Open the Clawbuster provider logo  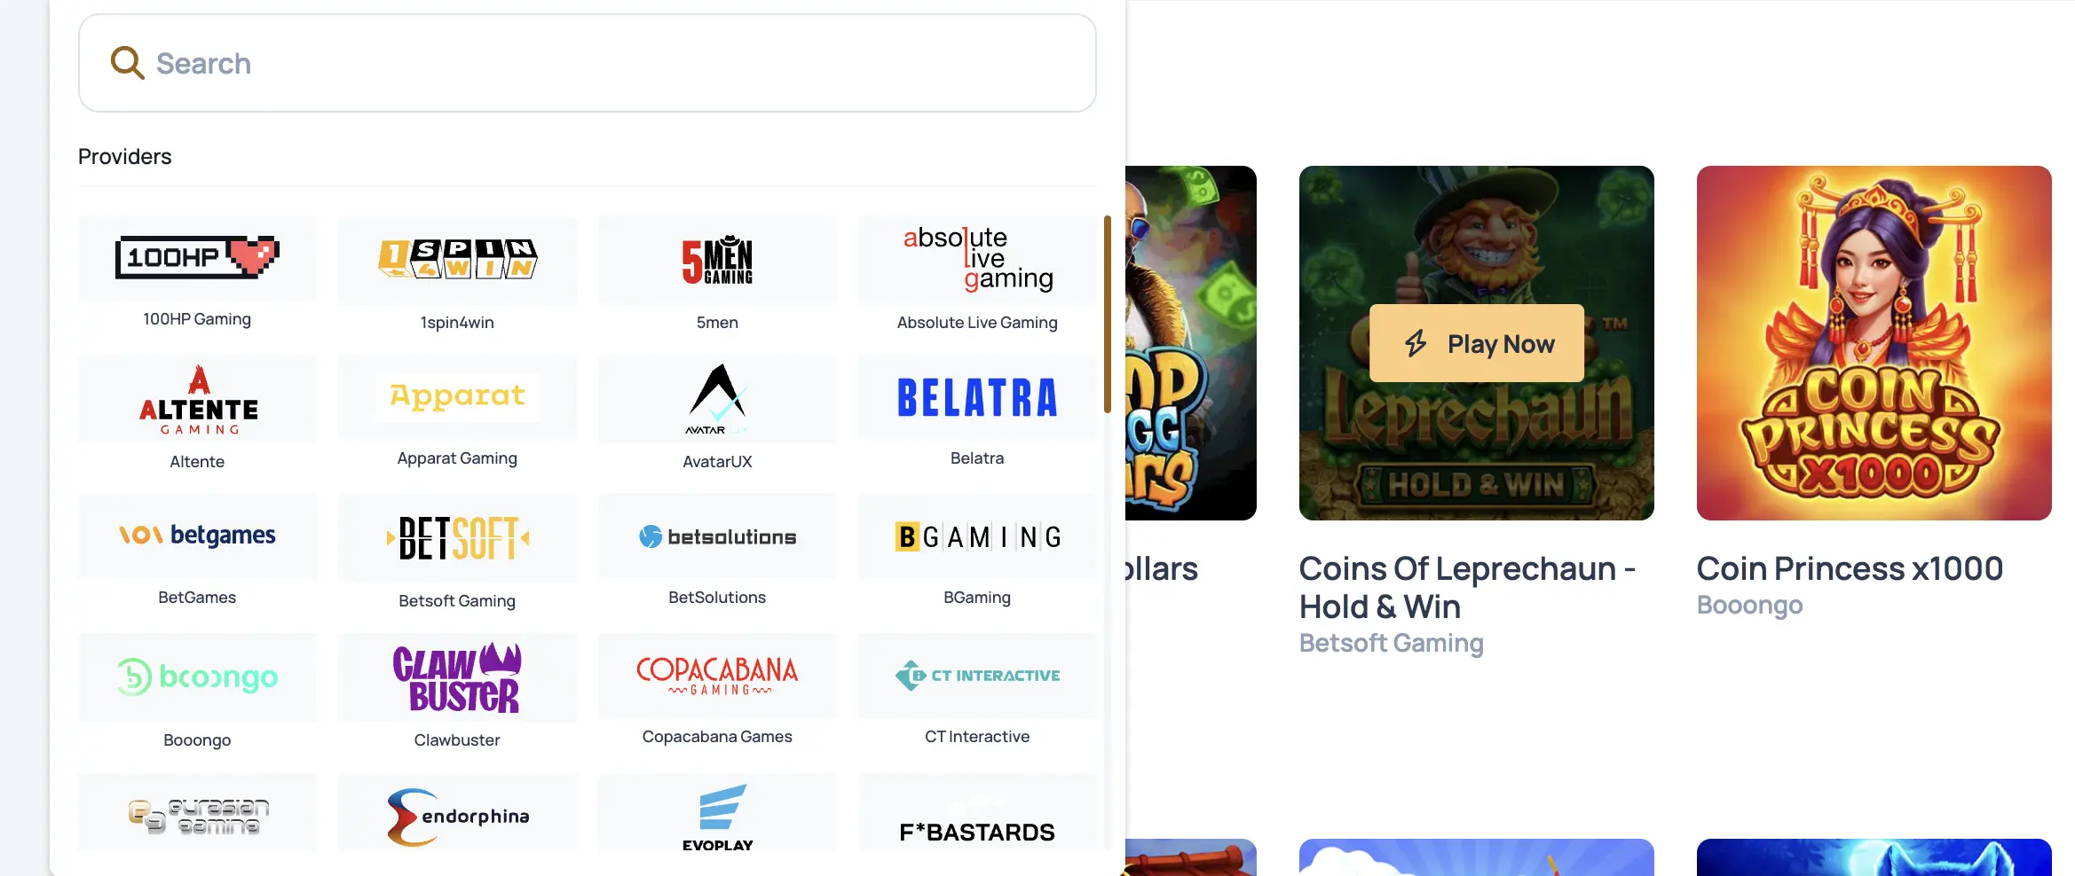click(x=457, y=677)
